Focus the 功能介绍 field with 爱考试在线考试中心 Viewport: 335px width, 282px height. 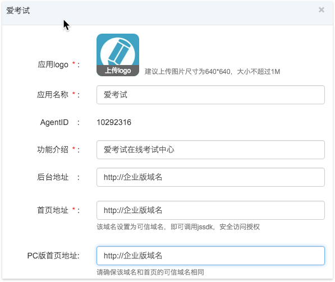210,150
